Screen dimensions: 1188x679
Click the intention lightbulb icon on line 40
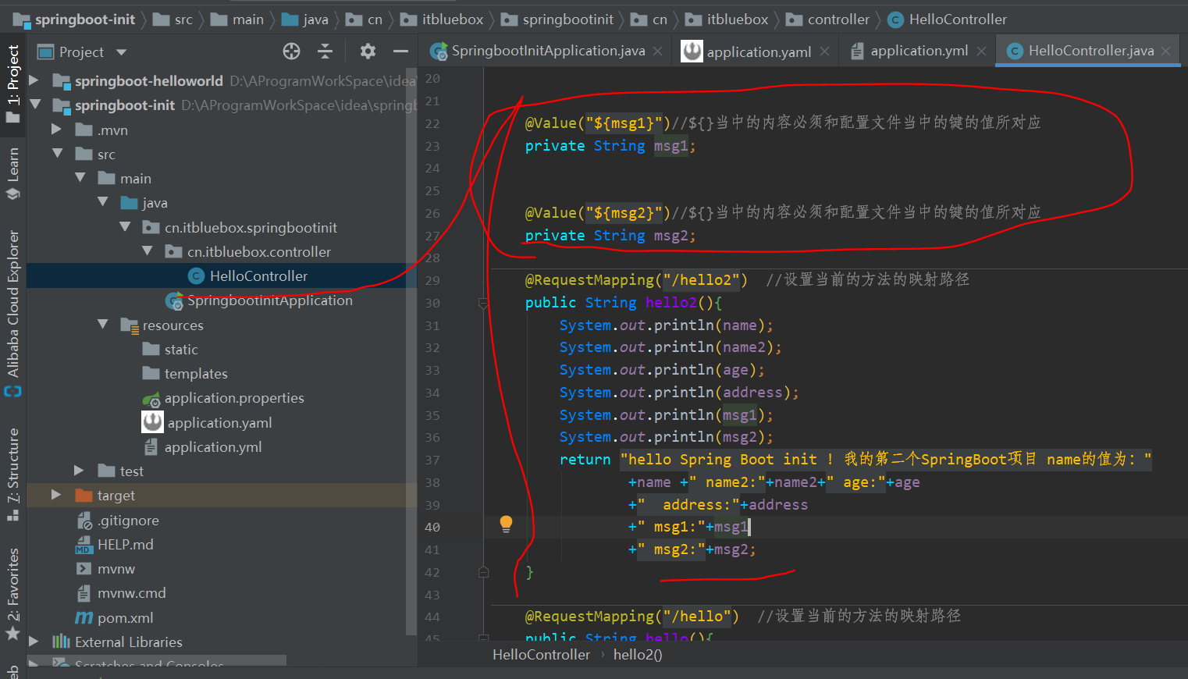(506, 524)
